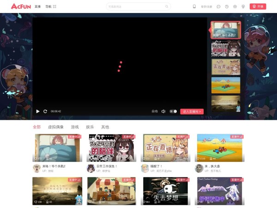Switch to the 虚拟偶像 tab

pos(56,127)
